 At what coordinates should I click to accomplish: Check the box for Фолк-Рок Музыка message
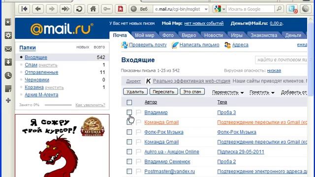point(129,132)
